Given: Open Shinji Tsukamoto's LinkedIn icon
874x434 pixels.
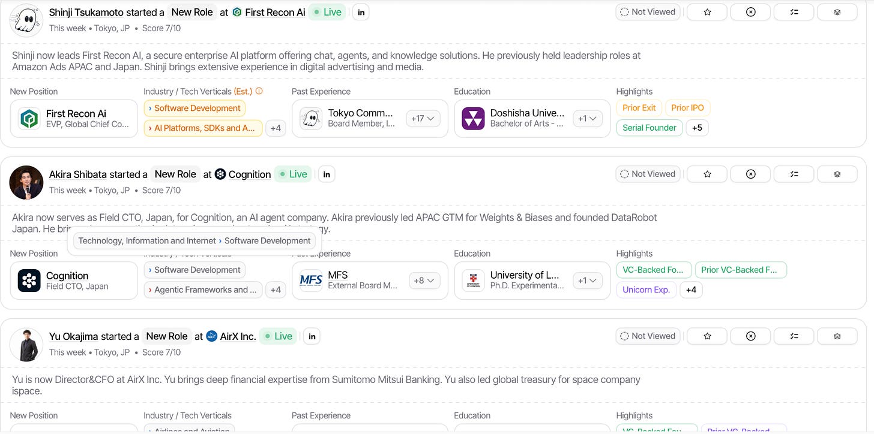Looking at the screenshot, I should coord(361,12).
